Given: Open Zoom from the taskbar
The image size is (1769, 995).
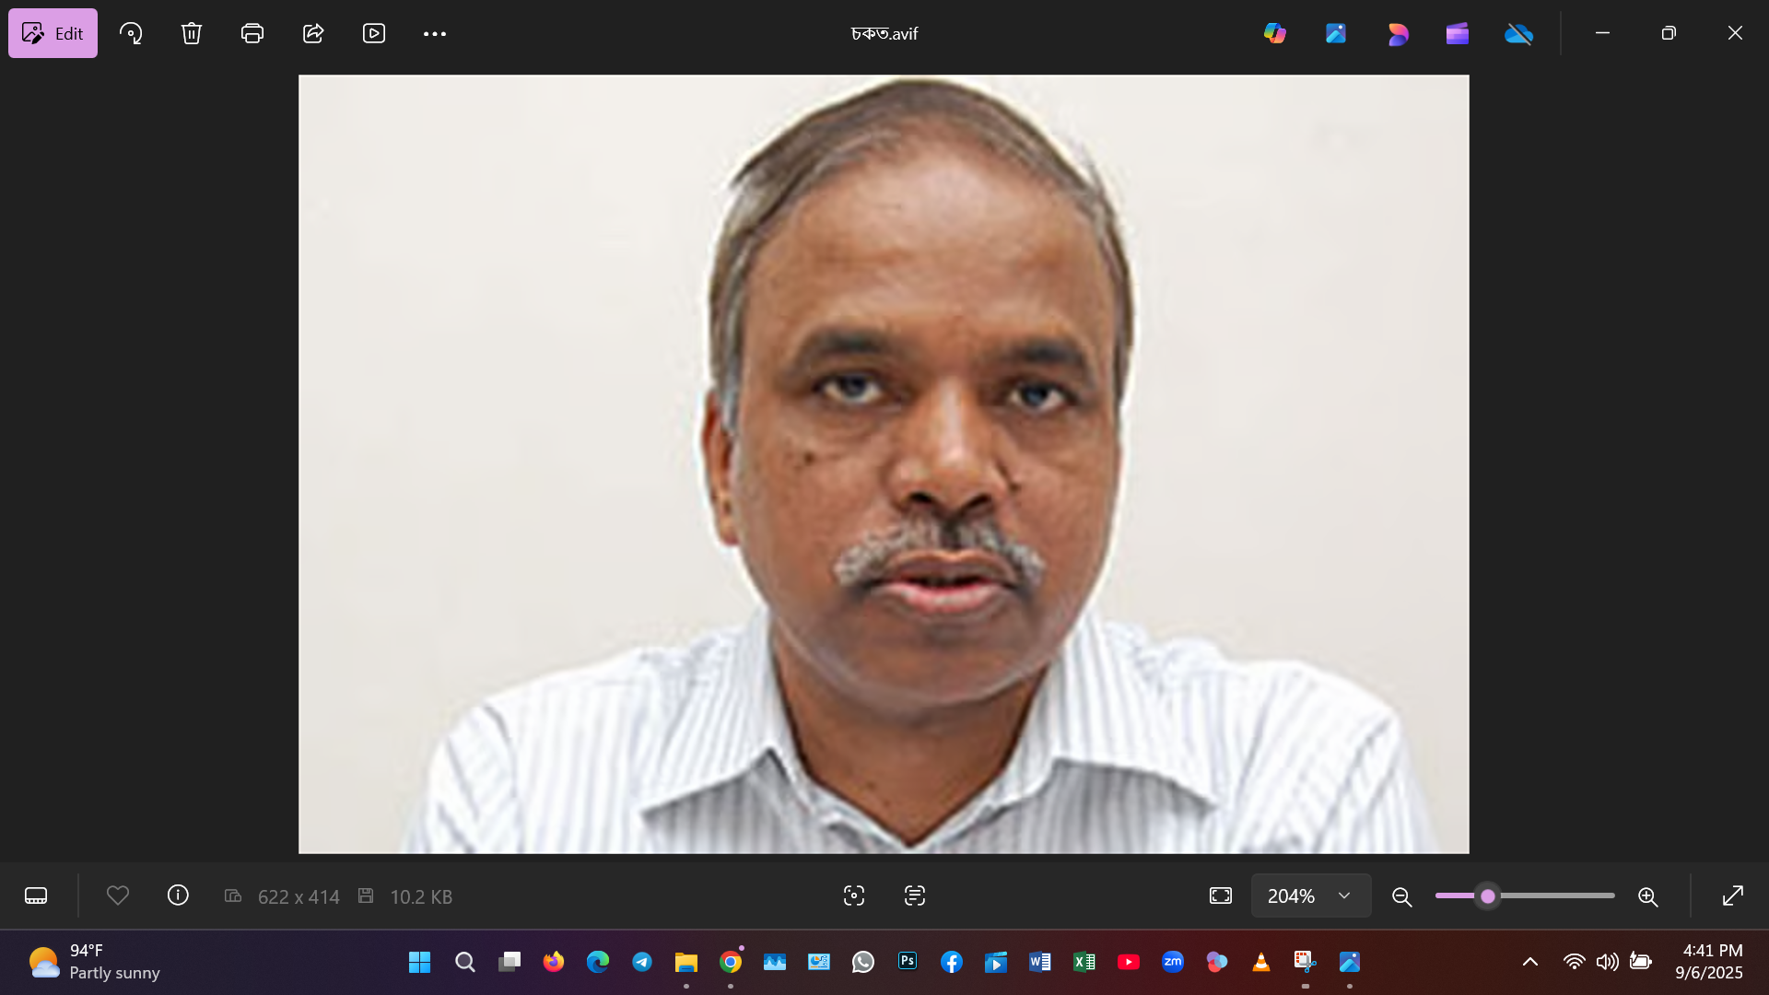Looking at the screenshot, I should click(1172, 962).
